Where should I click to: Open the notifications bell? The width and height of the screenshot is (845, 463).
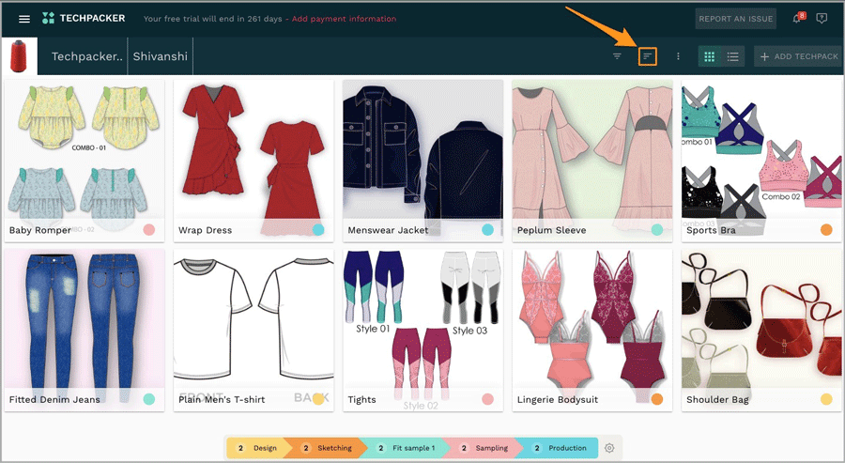tap(798, 18)
